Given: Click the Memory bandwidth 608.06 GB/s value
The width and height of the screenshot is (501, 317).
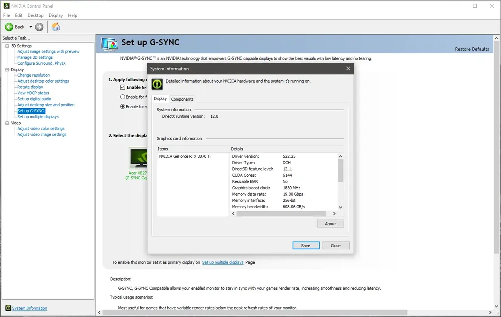Looking at the screenshot, I should tap(294, 207).
